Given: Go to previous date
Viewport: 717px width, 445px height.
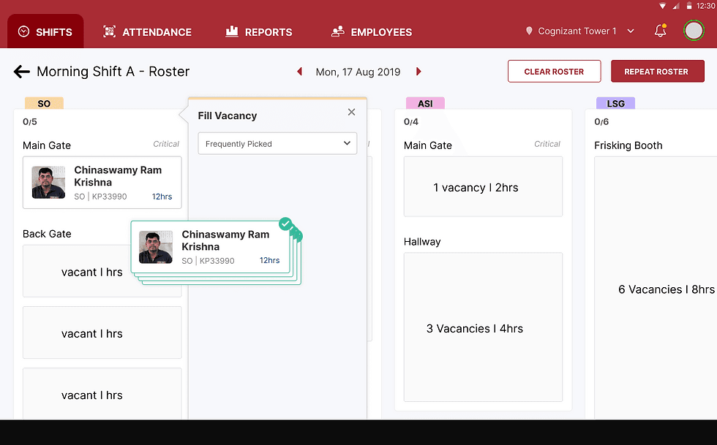Looking at the screenshot, I should click(x=299, y=72).
